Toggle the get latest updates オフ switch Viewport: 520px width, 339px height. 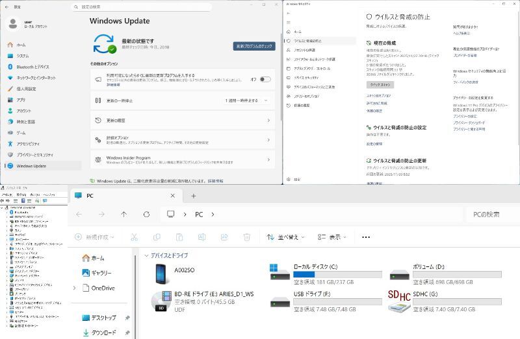[265, 79]
